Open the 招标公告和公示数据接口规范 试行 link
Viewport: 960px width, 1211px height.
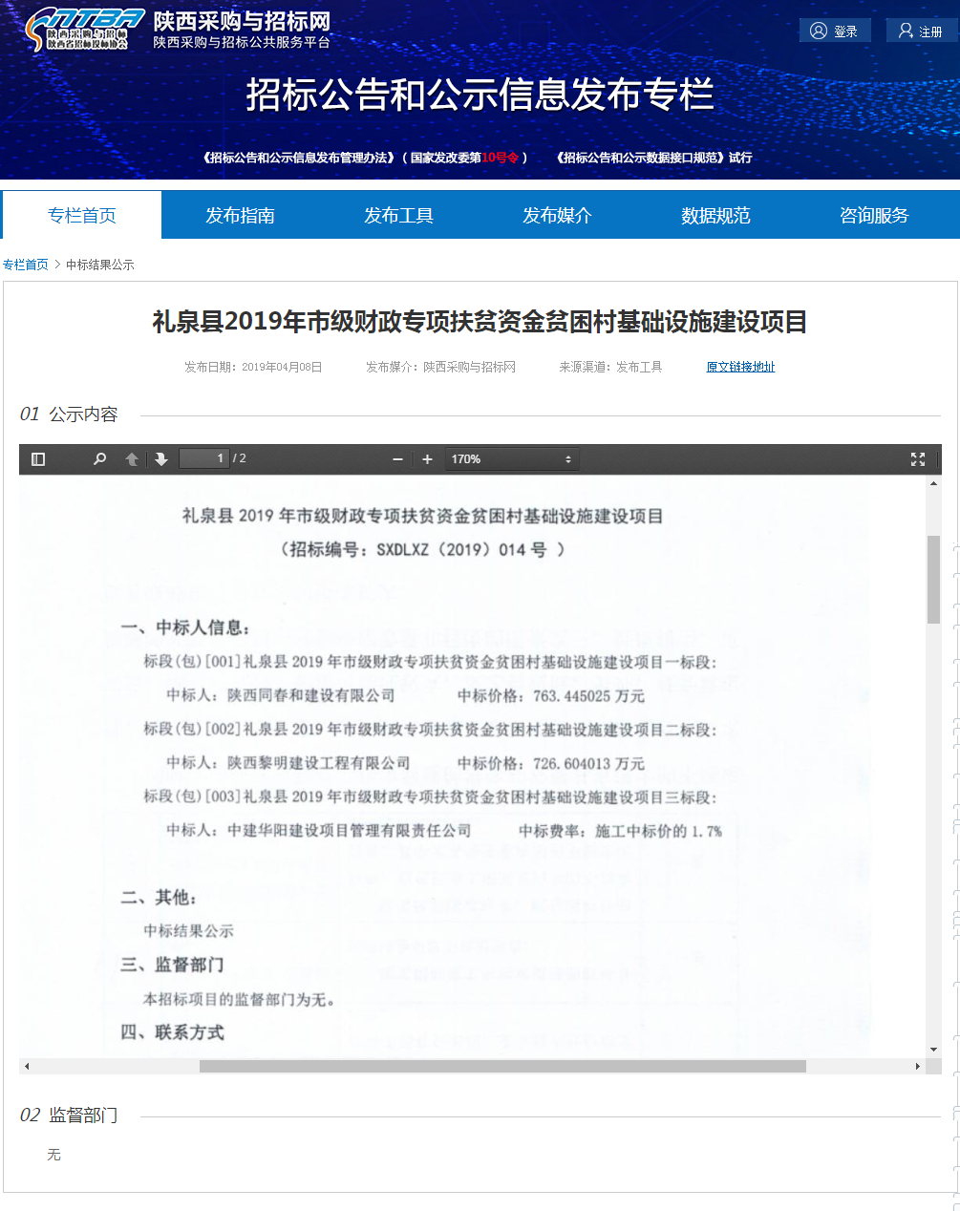(x=654, y=158)
